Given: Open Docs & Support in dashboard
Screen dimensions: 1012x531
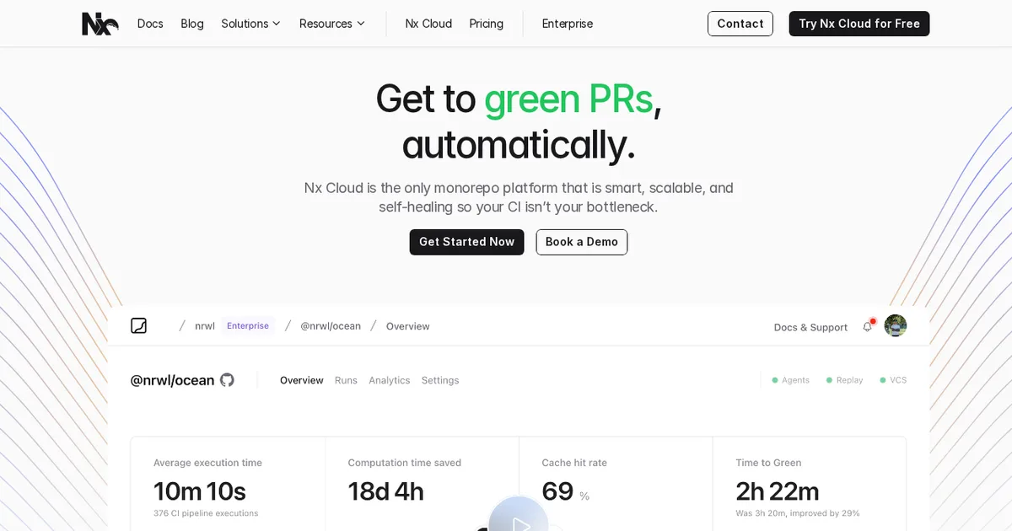Looking at the screenshot, I should click(x=810, y=327).
